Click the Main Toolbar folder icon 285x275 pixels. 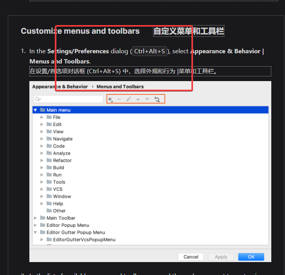click(43, 218)
